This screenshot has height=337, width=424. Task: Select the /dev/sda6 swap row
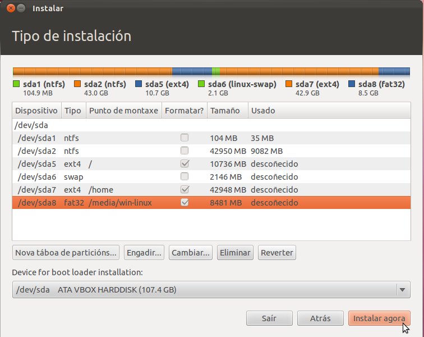tap(211, 177)
